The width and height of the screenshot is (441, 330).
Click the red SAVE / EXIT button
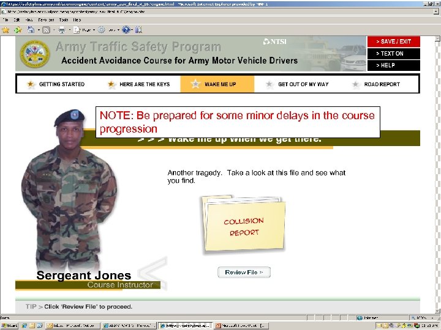[x=393, y=42]
